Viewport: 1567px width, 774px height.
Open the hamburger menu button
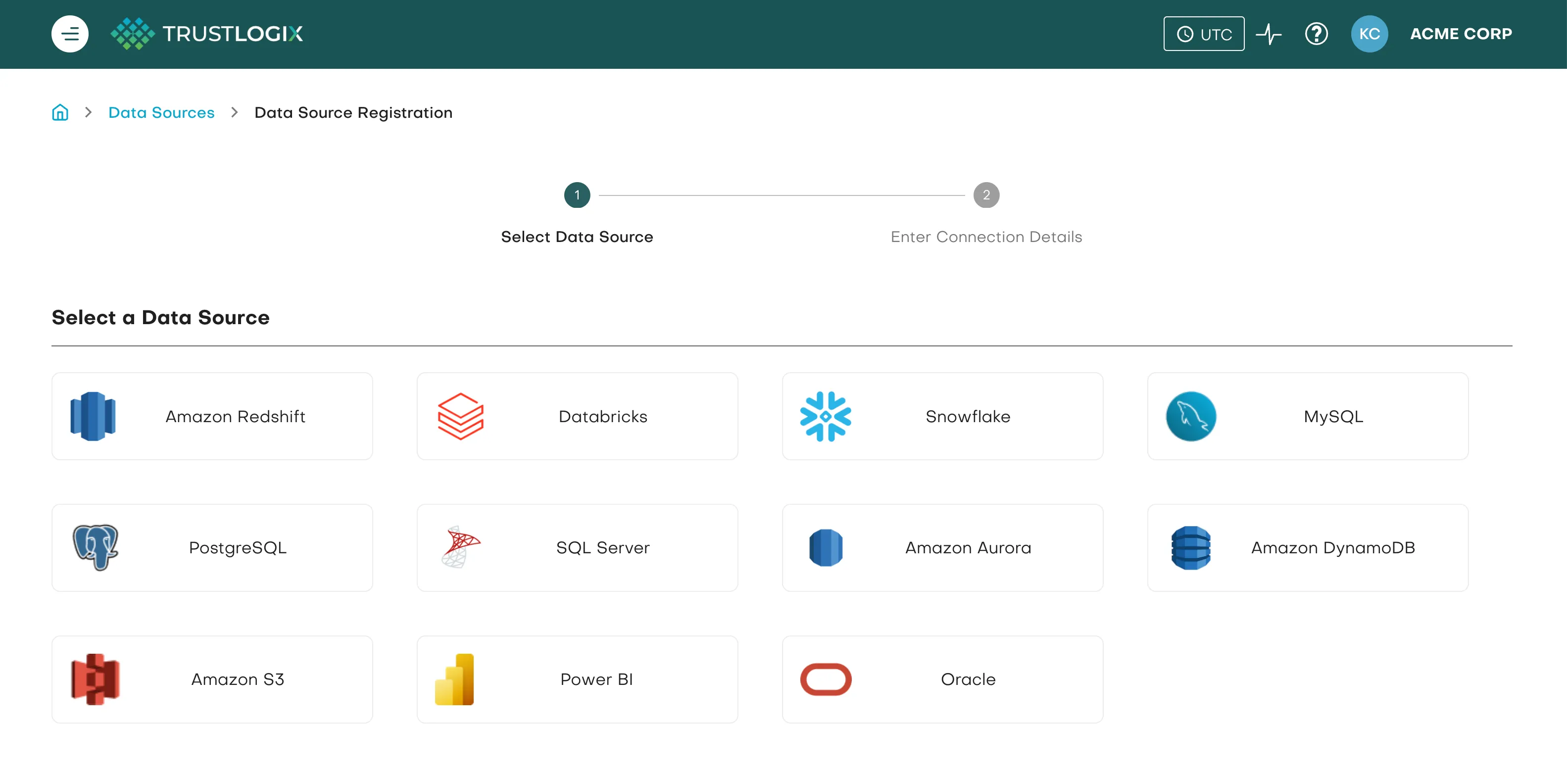pyautogui.click(x=70, y=34)
